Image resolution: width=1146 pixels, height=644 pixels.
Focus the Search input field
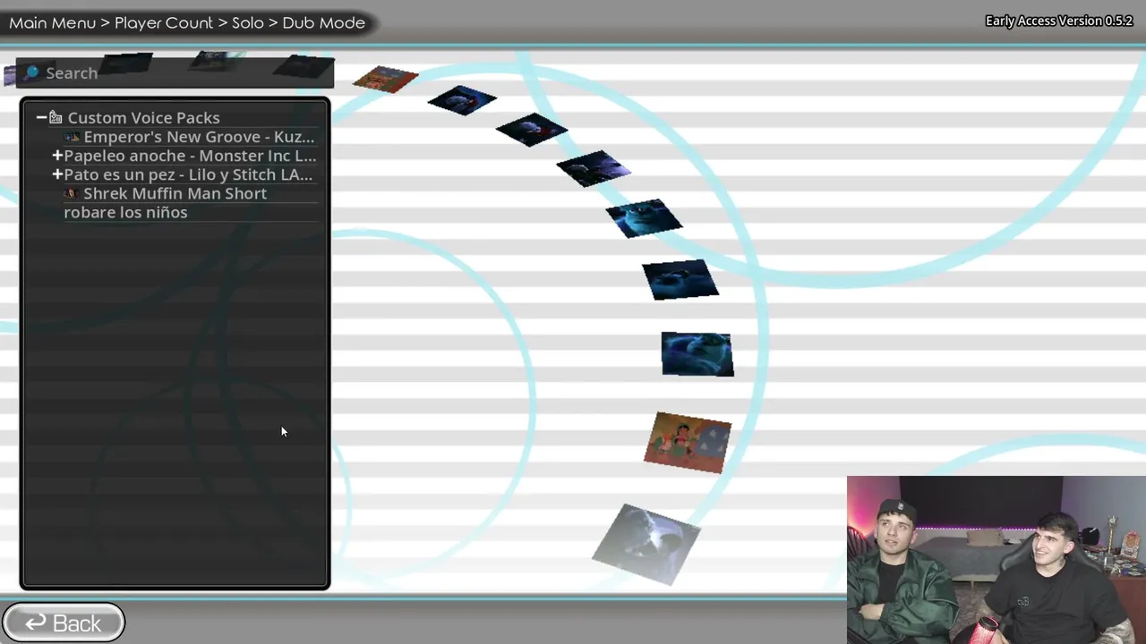[175, 72]
